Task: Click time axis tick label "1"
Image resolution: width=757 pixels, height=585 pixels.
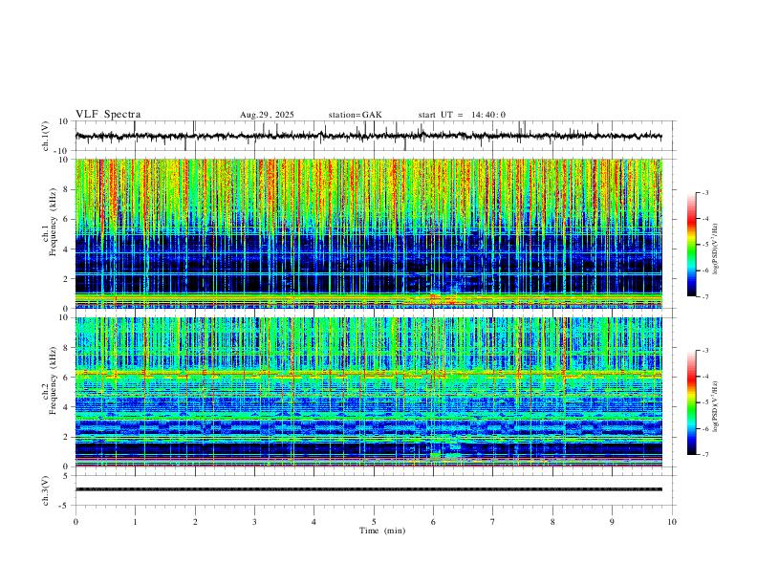Action: coord(135,522)
